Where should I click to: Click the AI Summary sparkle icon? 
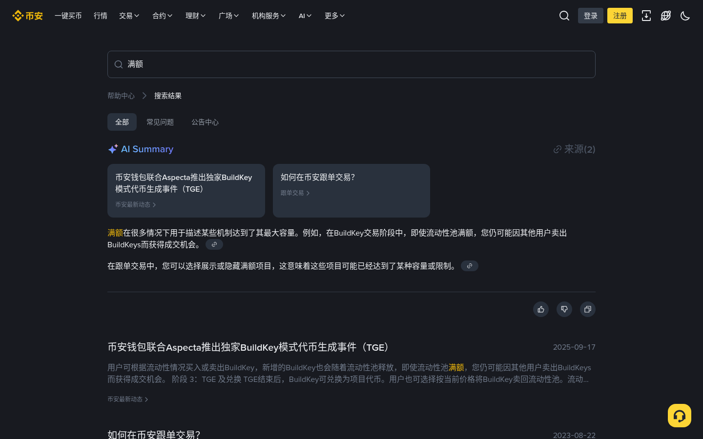113,149
